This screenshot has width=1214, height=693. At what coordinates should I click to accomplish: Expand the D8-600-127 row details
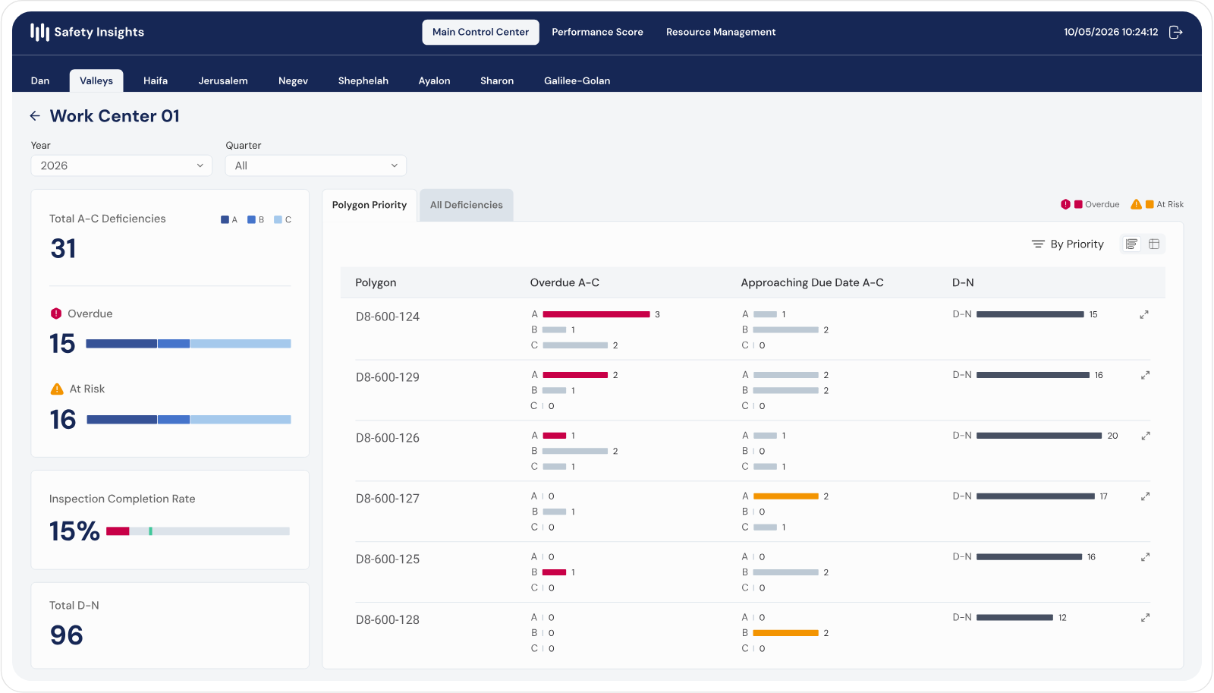click(x=1146, y=496)
